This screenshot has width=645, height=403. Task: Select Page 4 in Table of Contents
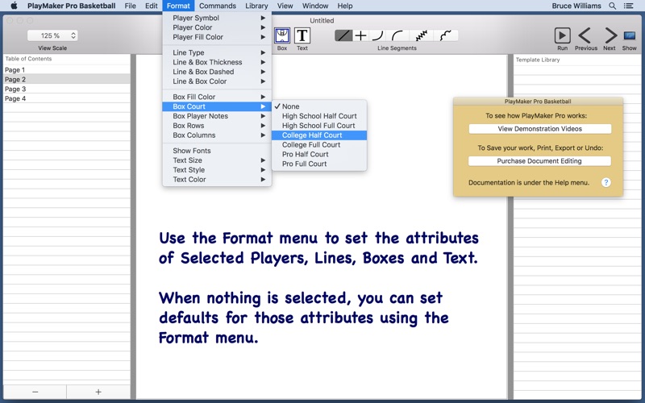(x=67, y=98)
